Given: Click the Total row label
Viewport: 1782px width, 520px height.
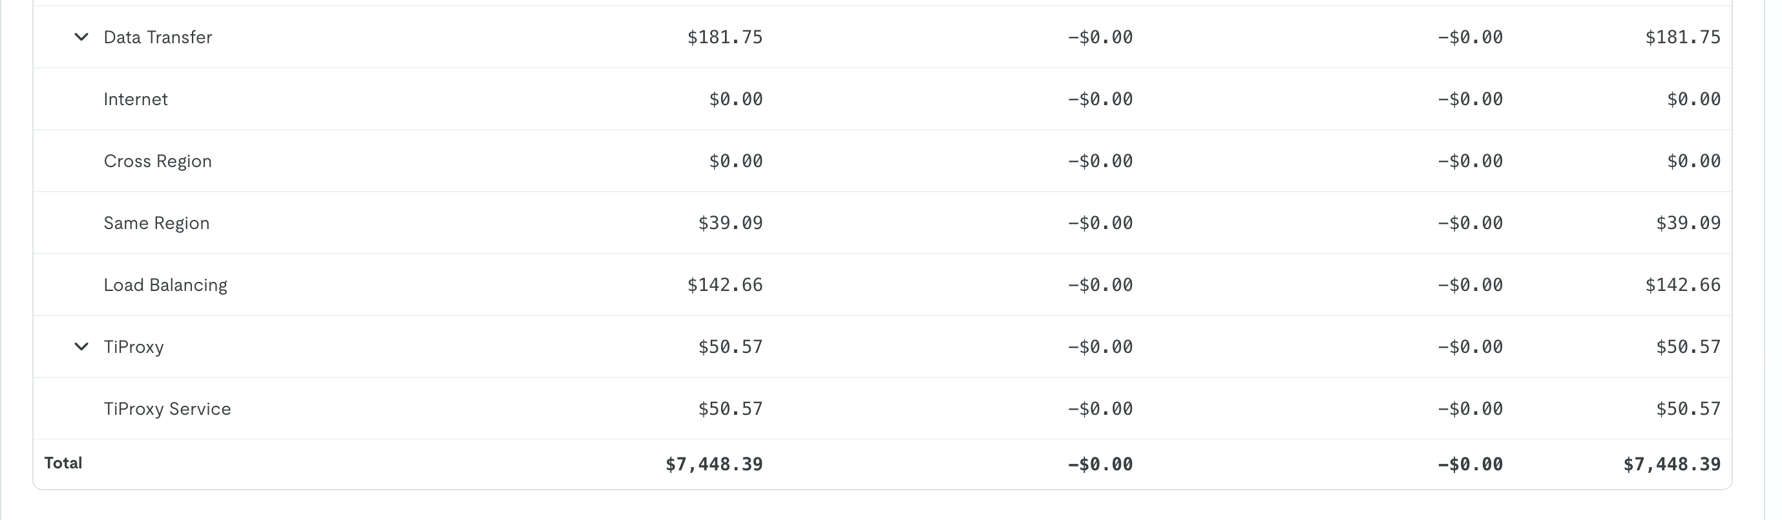Looking at the screenshot, I should (63, 462).
